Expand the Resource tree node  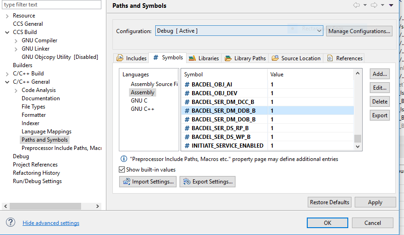tap(7, 16)
